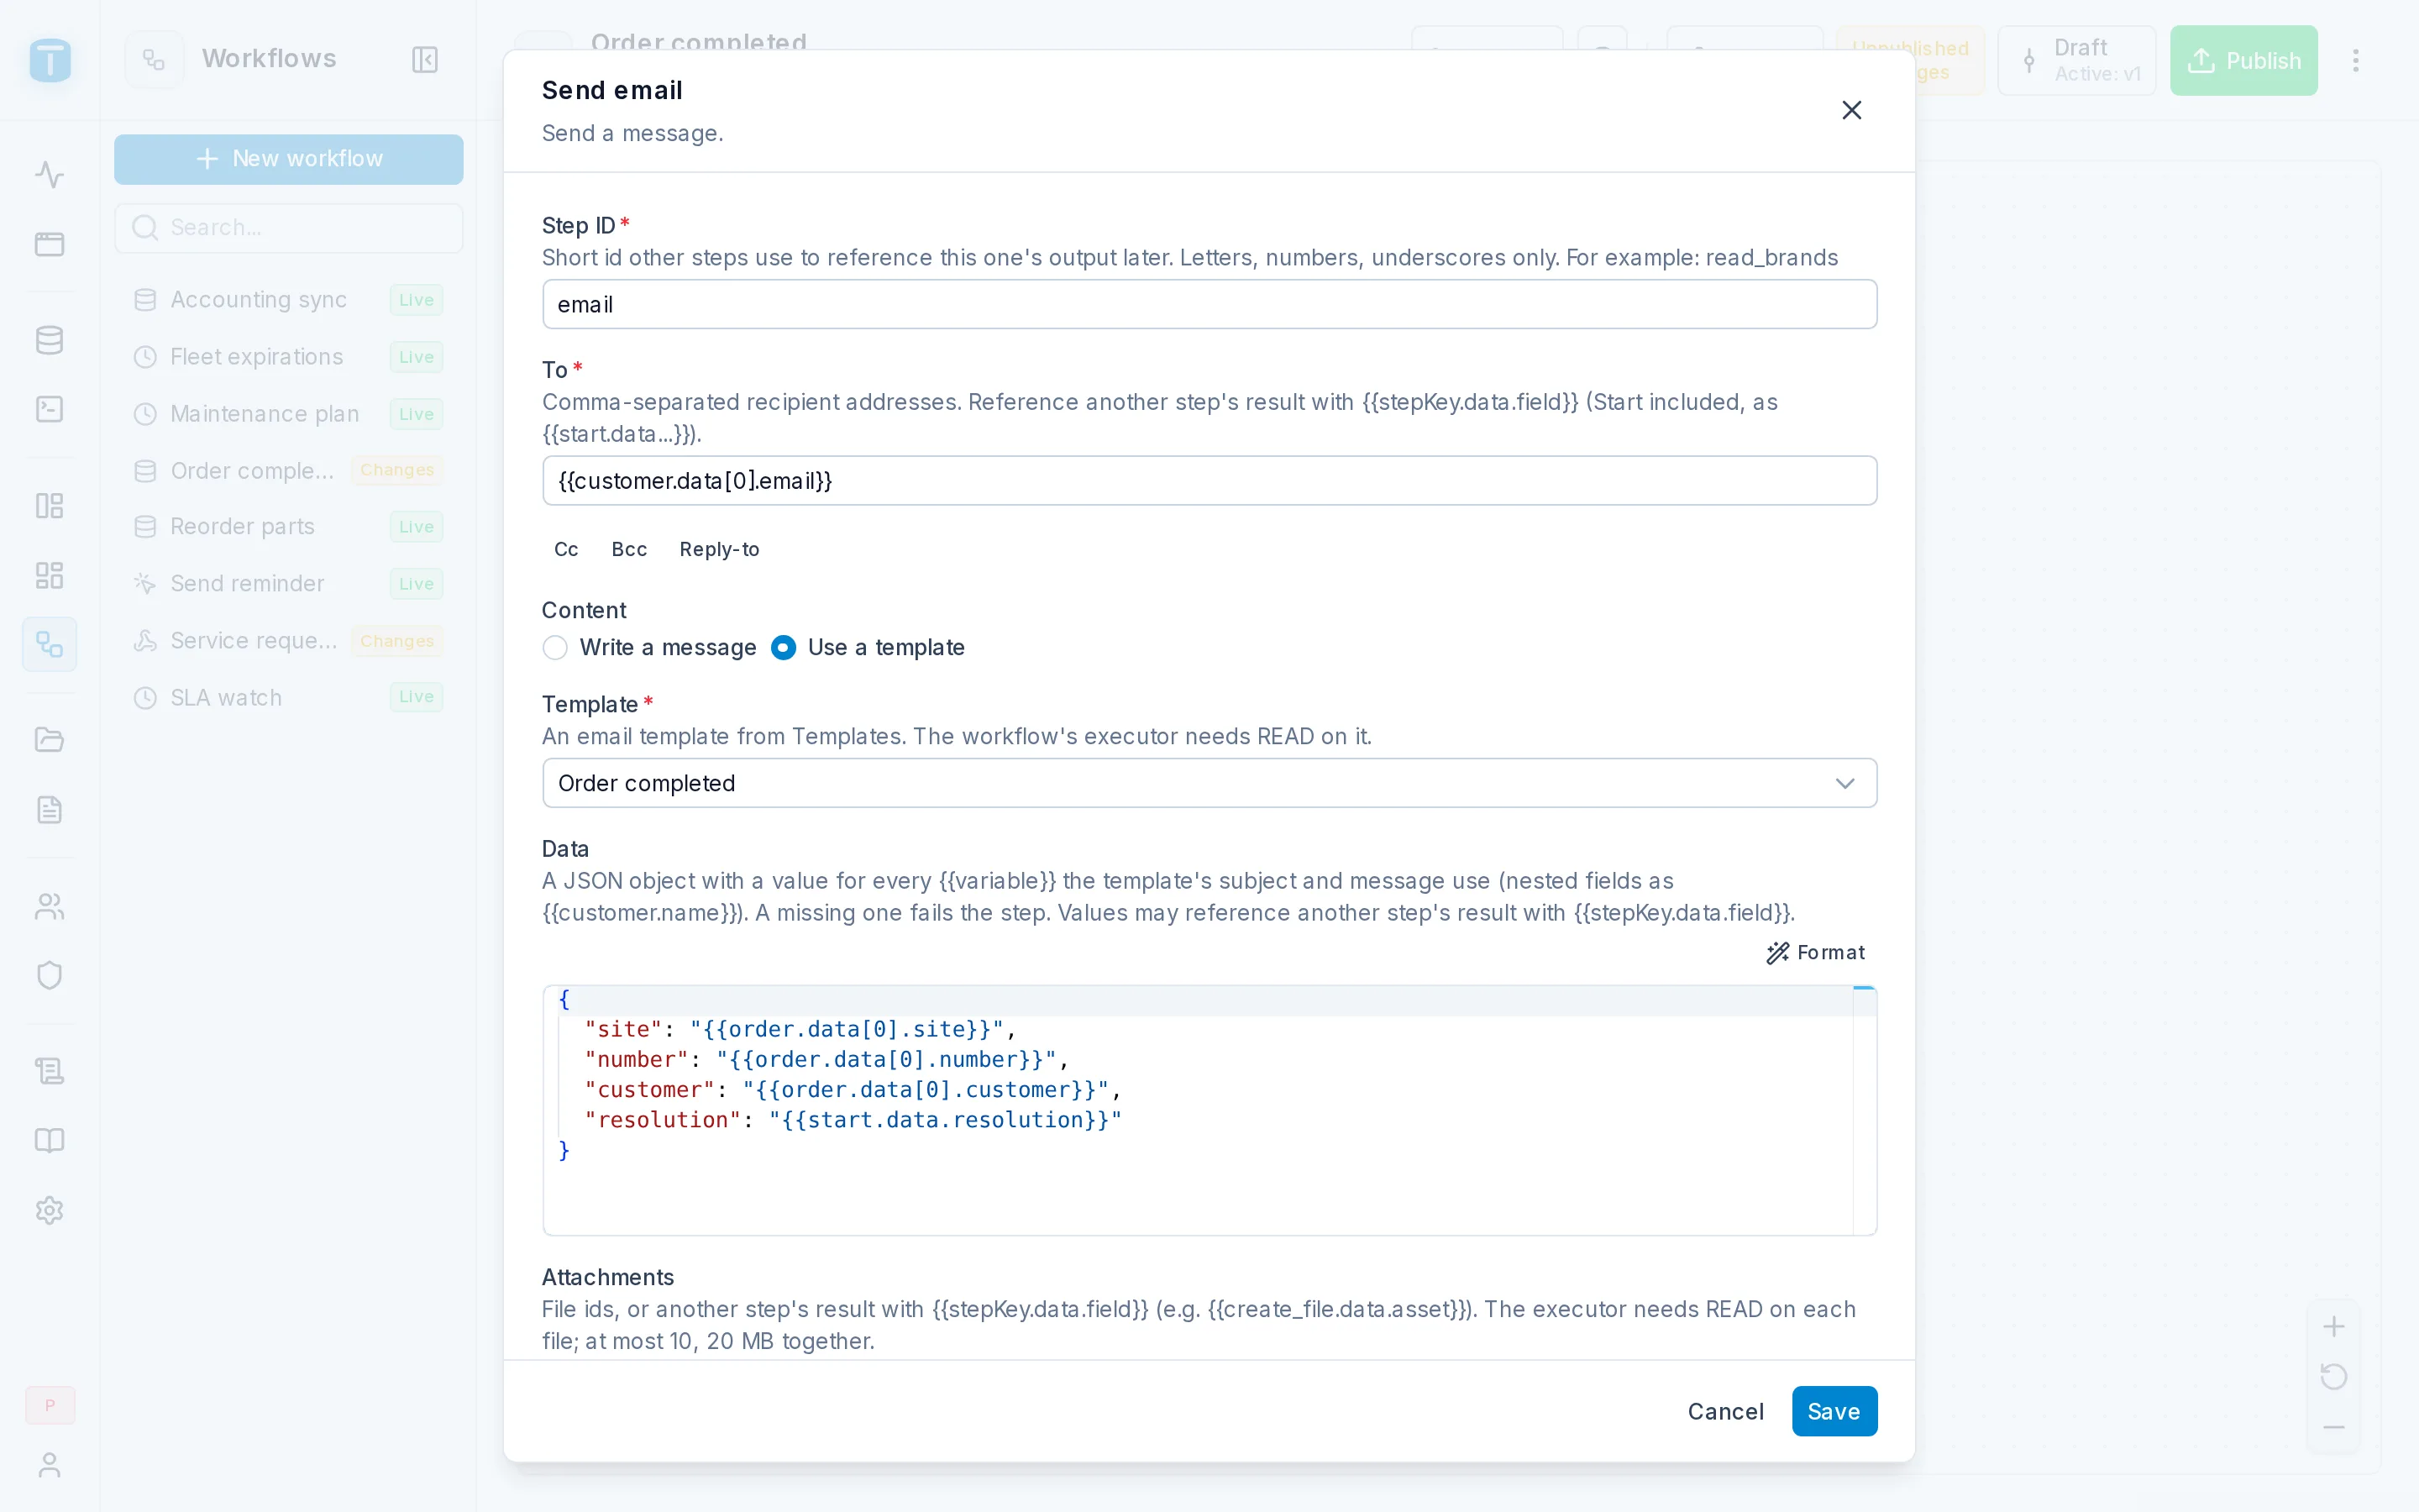Open the three-dot more options menu
Image resolution: width=2419 pixels, height=1512 pixels.
2355,61
